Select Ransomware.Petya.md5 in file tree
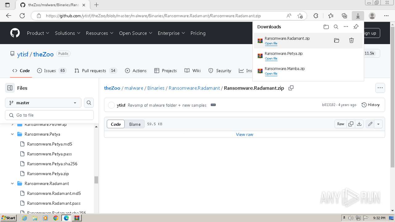 click(x=49, y=144)
